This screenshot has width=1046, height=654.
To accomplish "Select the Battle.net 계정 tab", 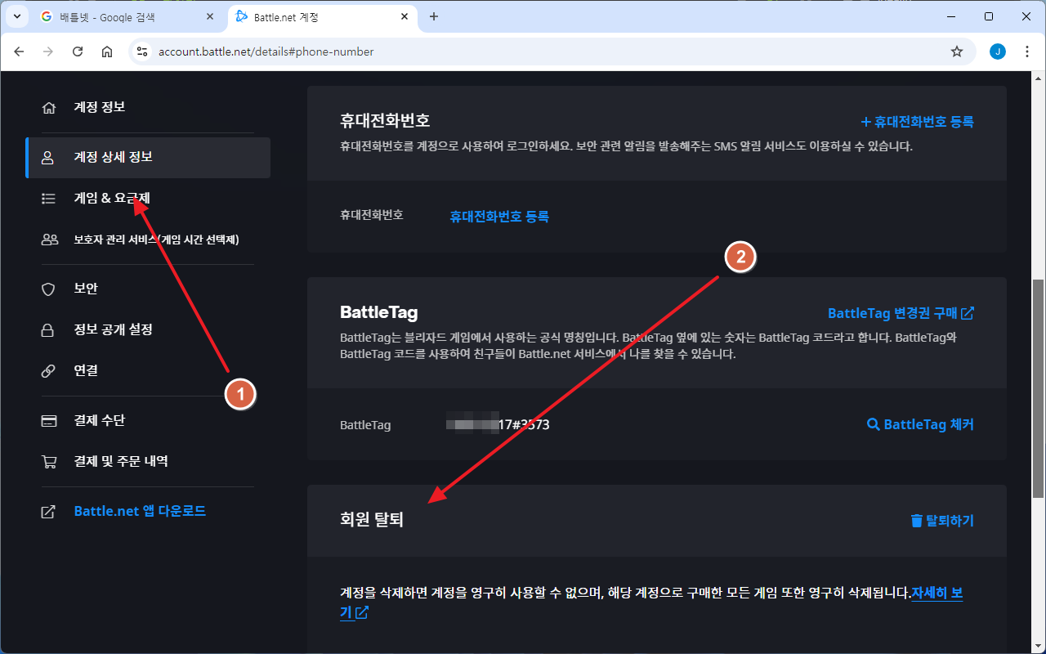I will 323,16.
